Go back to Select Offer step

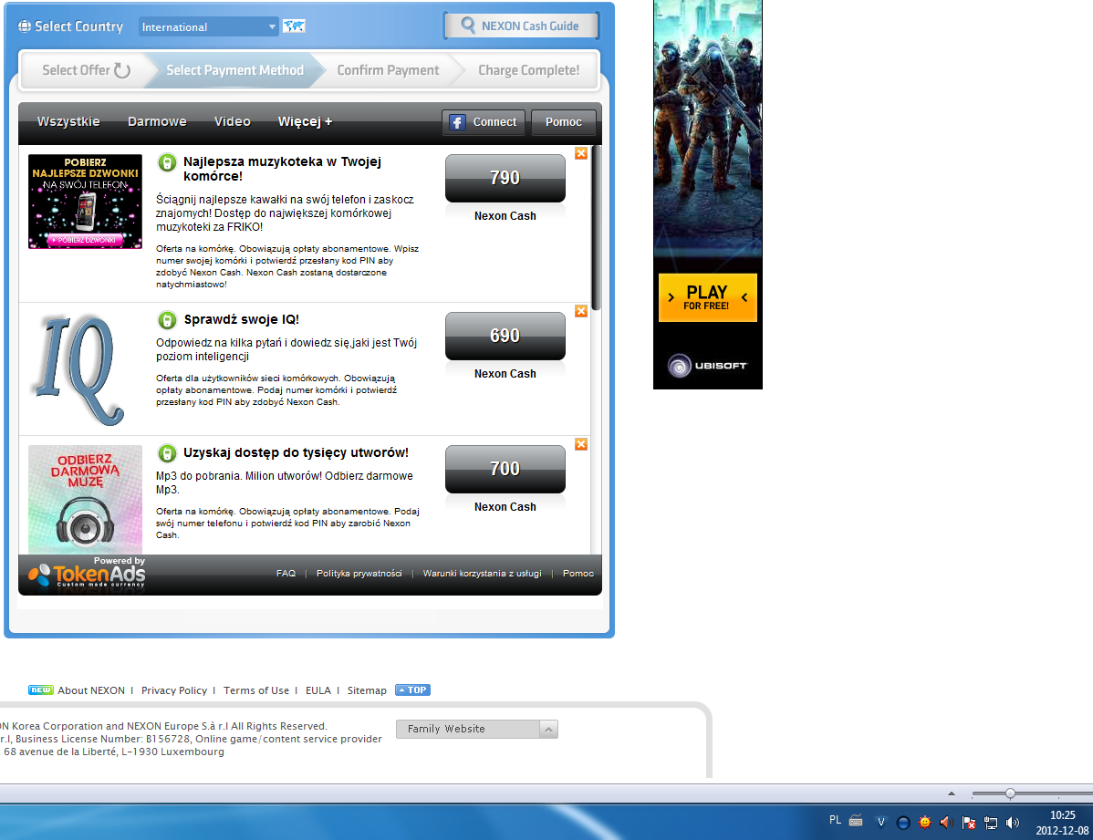click(x=85, y=70)
